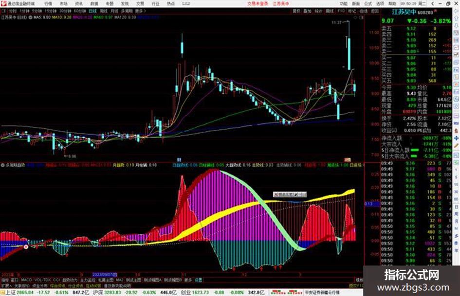Viewport: 460px width, 296px height.
Task: Select the 趋势动力 indicator tab
Action: click(70, 280)
